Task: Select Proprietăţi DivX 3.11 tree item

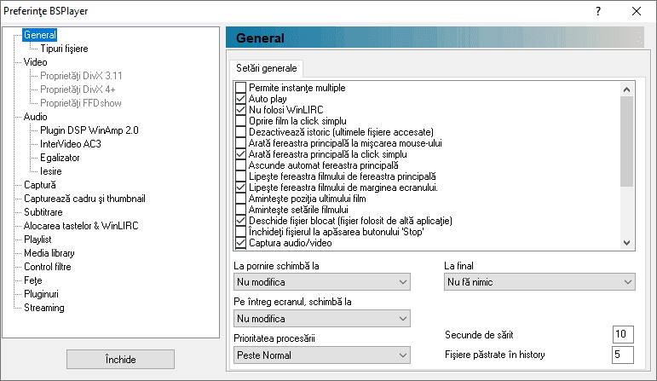Action: click(x=81, y=76)
